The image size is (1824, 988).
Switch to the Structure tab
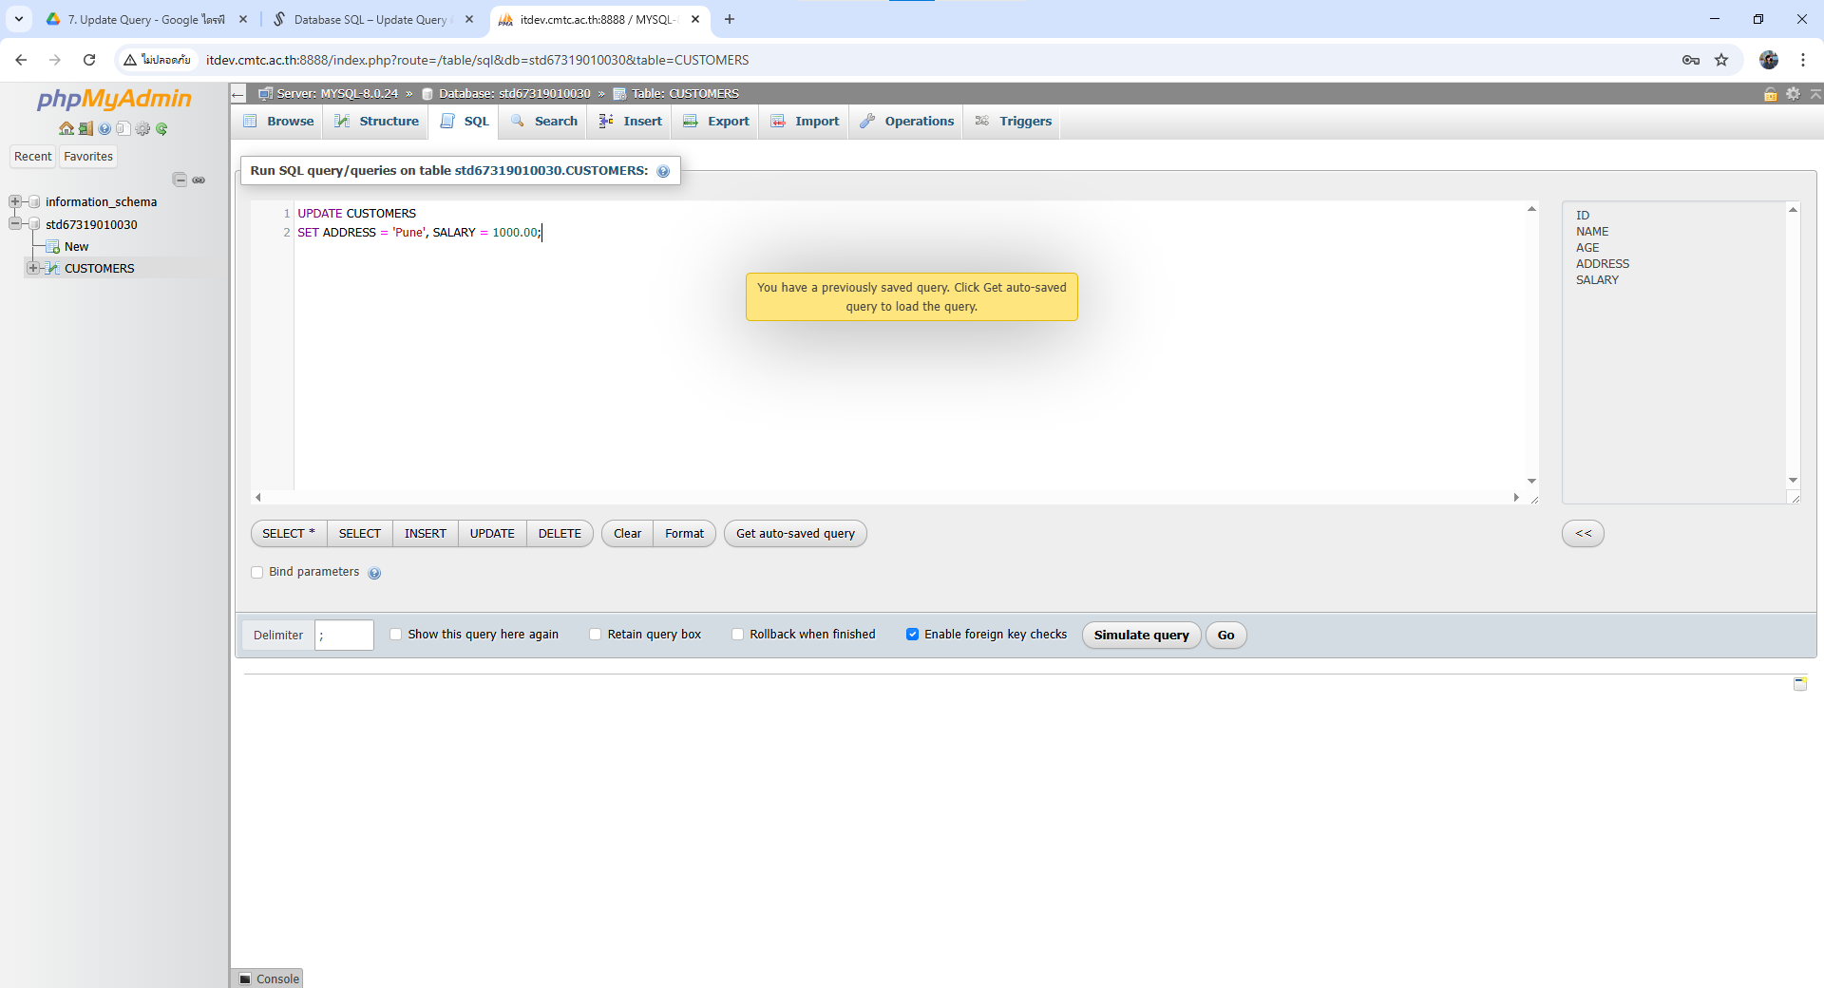pyautogui.click(x=377, y=121)
